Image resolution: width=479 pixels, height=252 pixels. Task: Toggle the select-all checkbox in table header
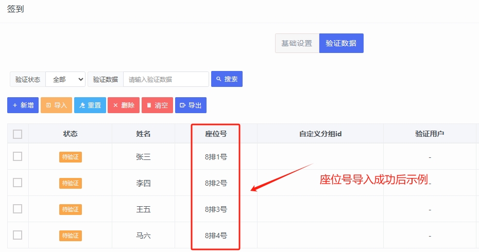pos(18,134)
